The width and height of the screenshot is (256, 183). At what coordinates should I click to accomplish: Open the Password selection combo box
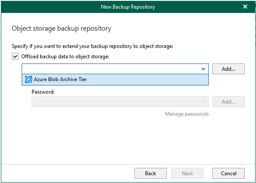[x=120, y=102]
